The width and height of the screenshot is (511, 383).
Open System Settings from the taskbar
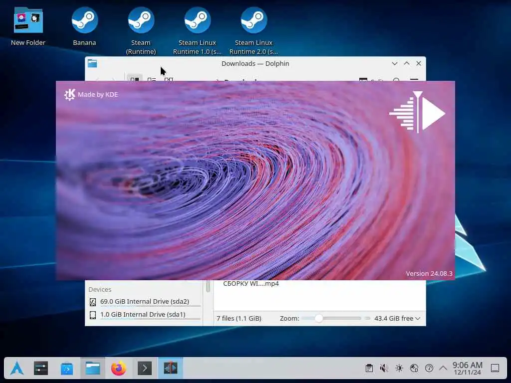tap(41, 369)
